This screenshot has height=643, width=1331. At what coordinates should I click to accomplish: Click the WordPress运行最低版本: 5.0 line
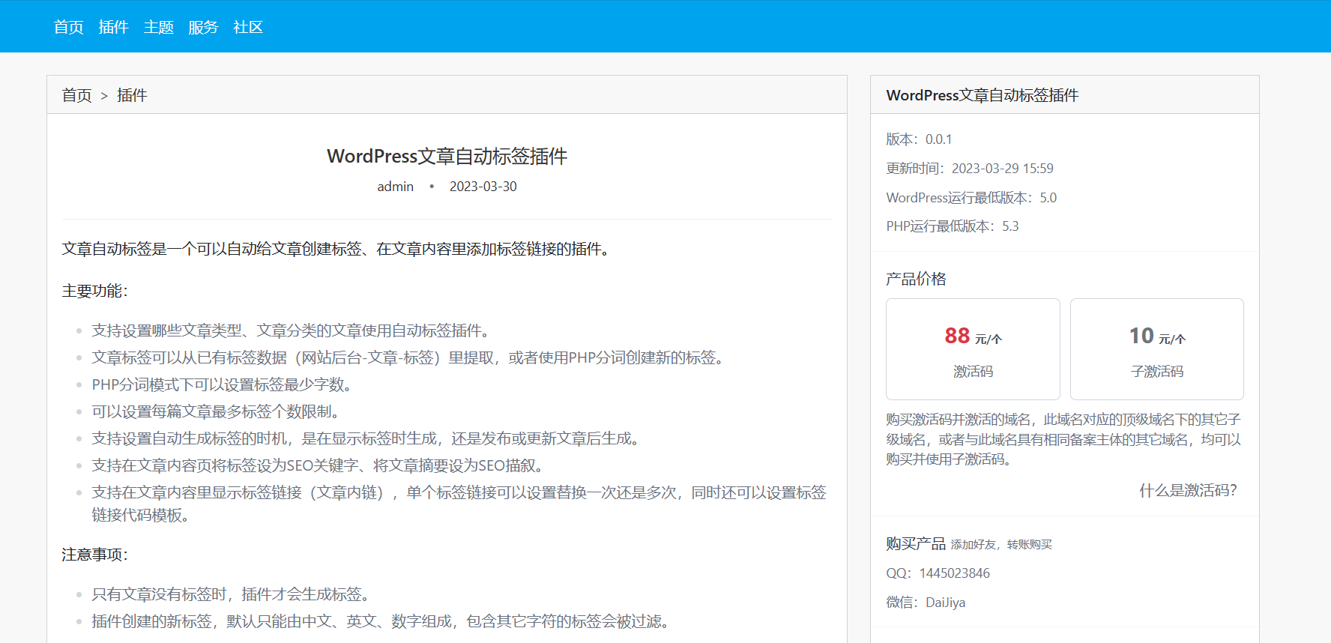point(971,198)
